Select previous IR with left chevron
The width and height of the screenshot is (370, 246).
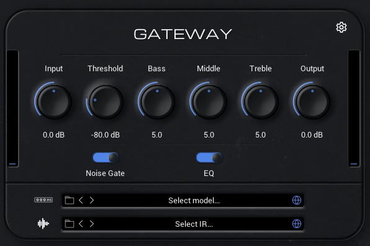tap(81, 224)
